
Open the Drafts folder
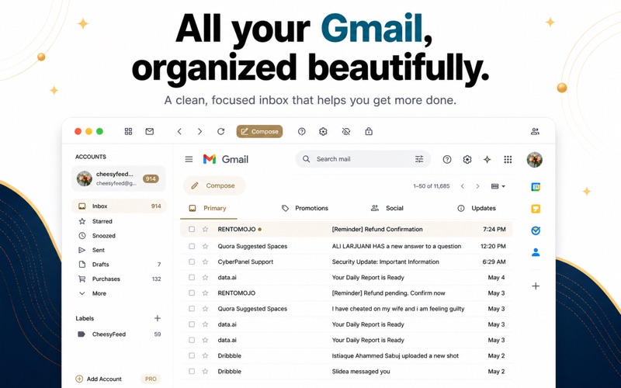120,265
